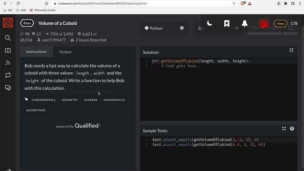
Task: Click the 178 honor score
Action: tap(294, 23)
